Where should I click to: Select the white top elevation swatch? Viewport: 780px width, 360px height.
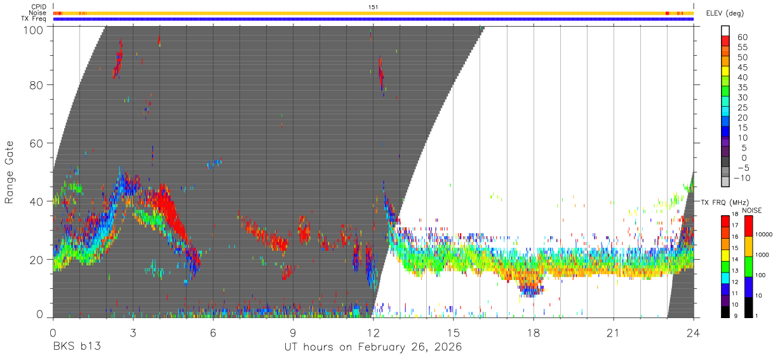click(725, 30)
